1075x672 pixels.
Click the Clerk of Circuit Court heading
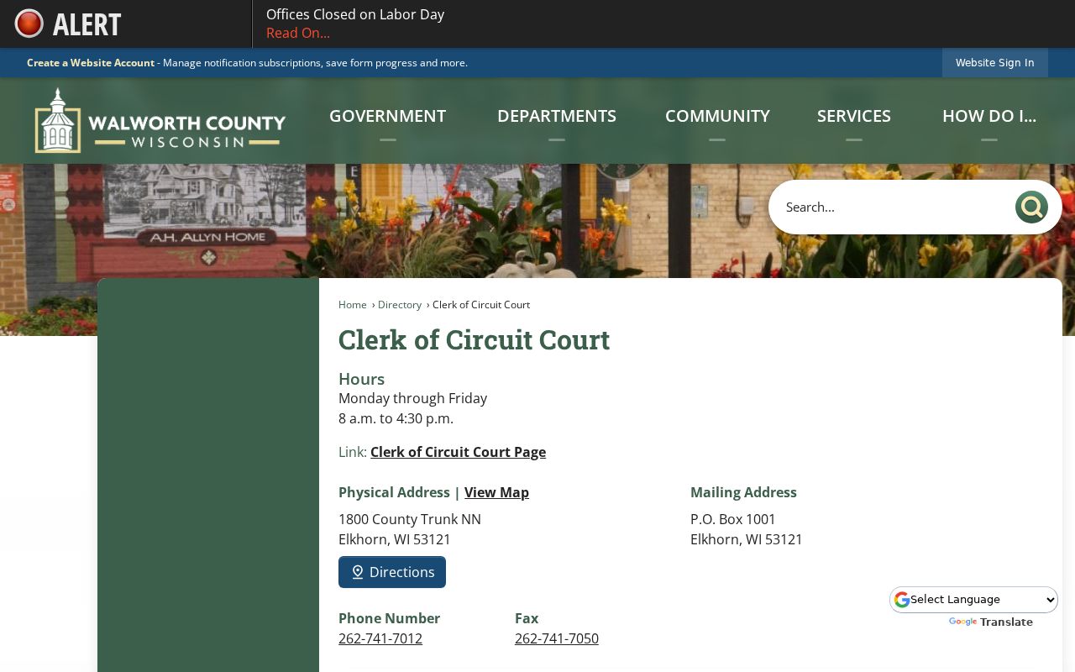click(x=474, y=340)
